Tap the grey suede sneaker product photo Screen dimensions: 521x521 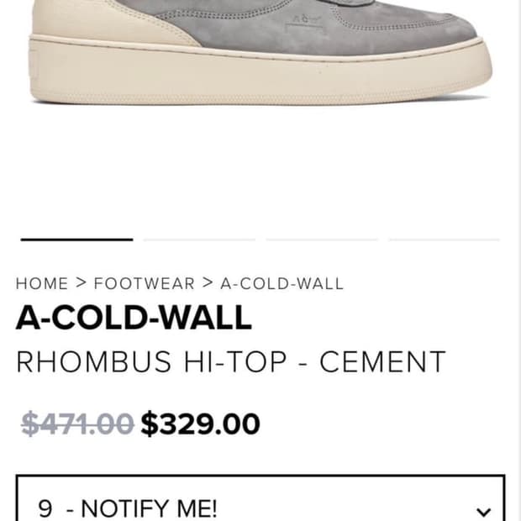[260, 52]
